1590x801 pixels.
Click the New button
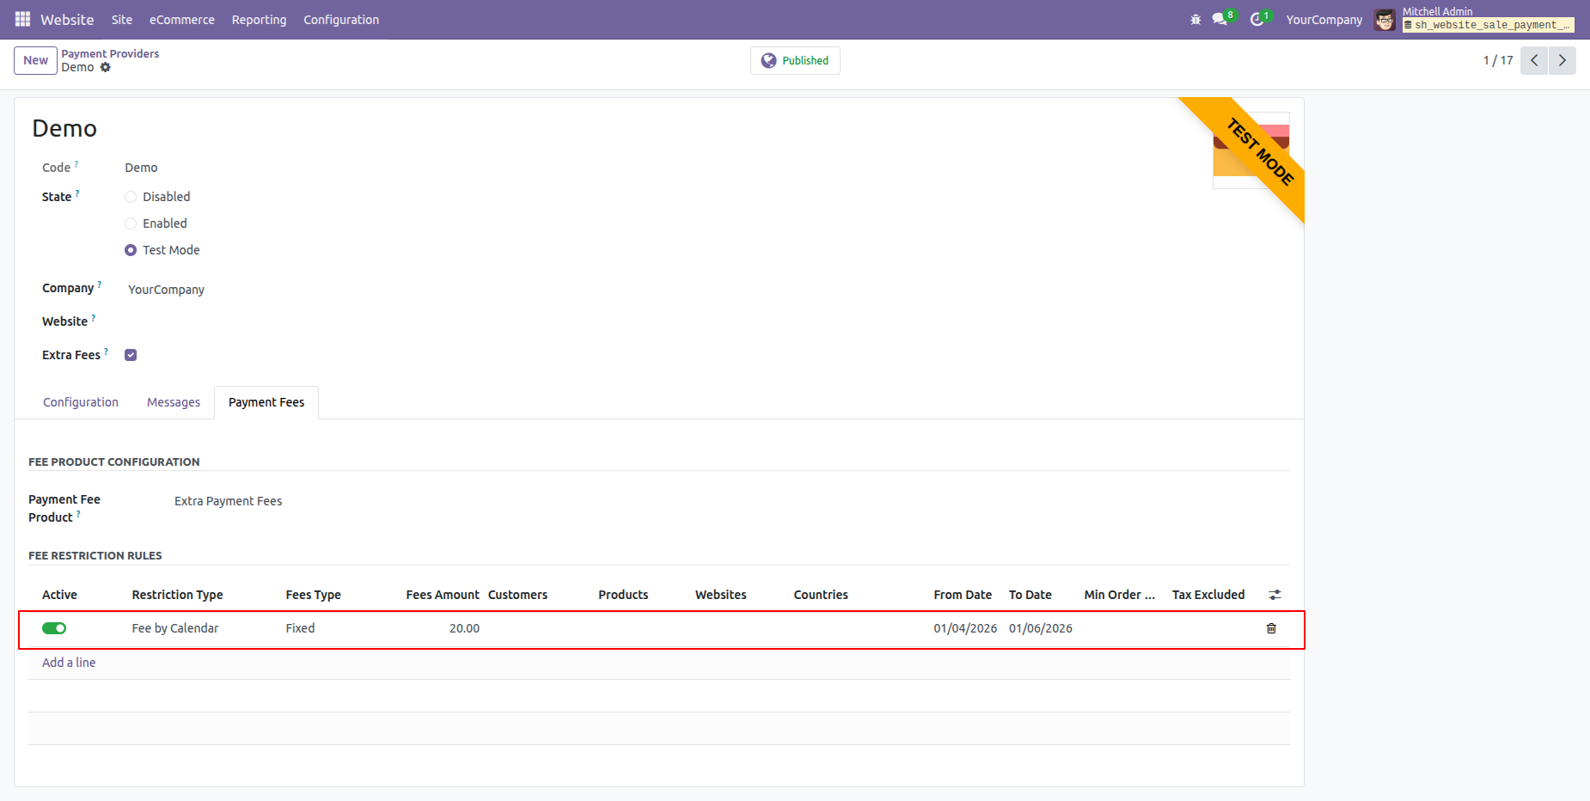[35, 60]
